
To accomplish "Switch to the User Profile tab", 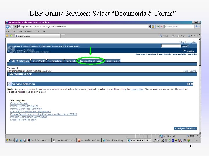I will pyautogui.click(x=39, y=61).
